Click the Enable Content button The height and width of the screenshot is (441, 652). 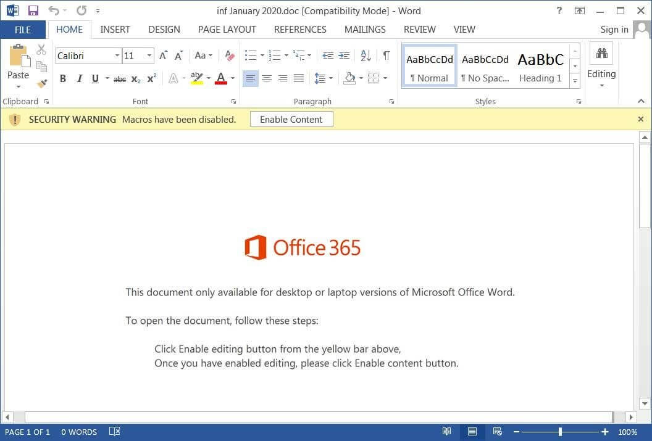(291, 120)
